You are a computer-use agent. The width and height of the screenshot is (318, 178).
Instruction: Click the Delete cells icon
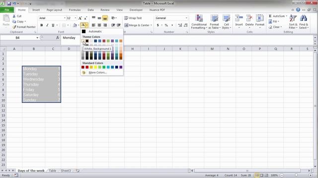point(249,18)
